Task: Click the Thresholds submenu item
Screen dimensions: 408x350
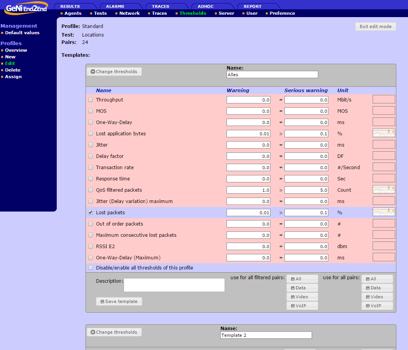Action: 193,13
